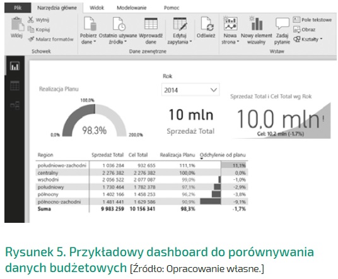This screenshot has height=279, width=338.
Task: Open the Modelowanie ribbon tab
Action: (x=132, y=8)
